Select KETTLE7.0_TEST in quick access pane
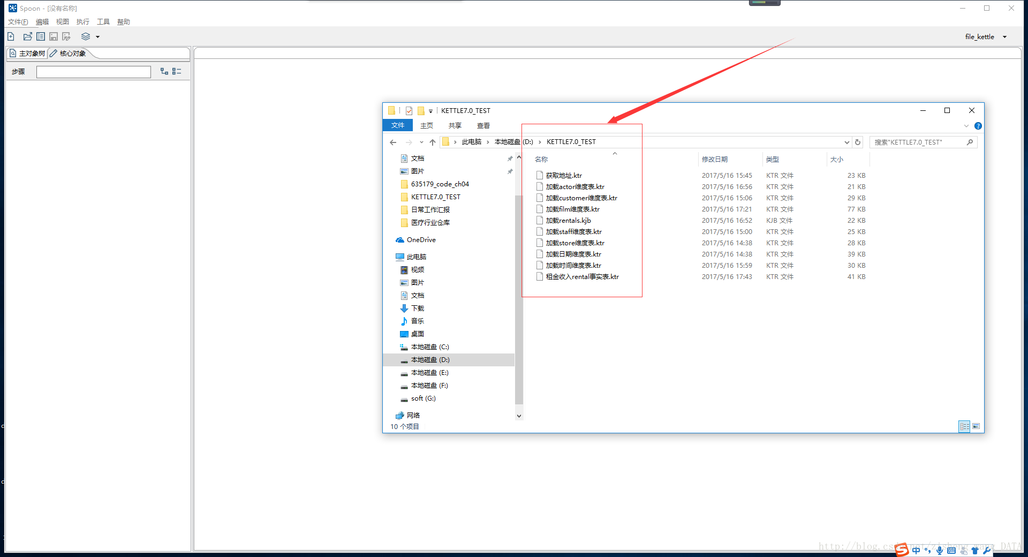Screen dimensions: 1028x557 tap(435, 197)
